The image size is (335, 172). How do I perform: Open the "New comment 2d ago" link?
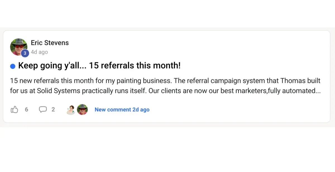pyautogui.click(x=122, y=110)
